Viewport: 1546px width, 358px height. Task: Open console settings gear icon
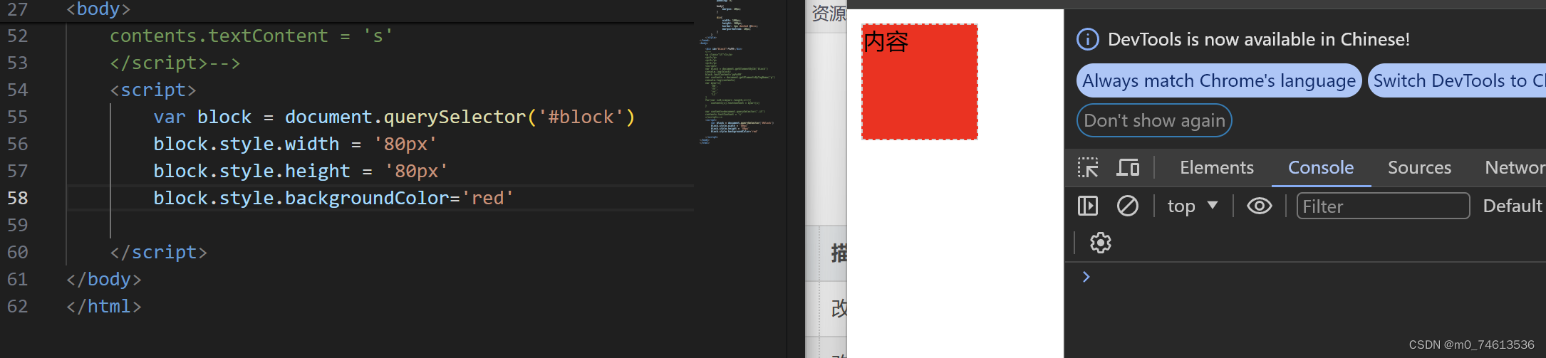[x=1101, y=243]
